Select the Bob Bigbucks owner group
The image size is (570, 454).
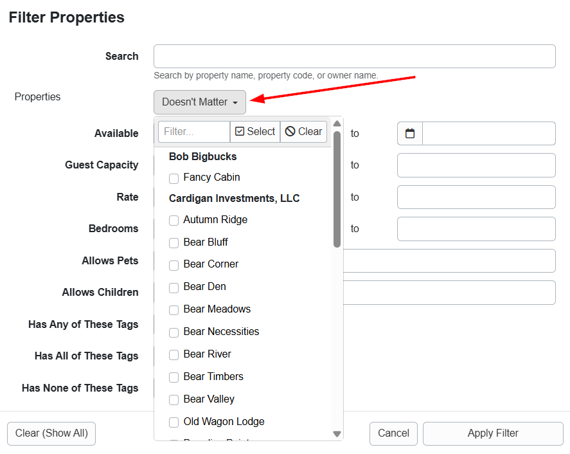(202, 157)
